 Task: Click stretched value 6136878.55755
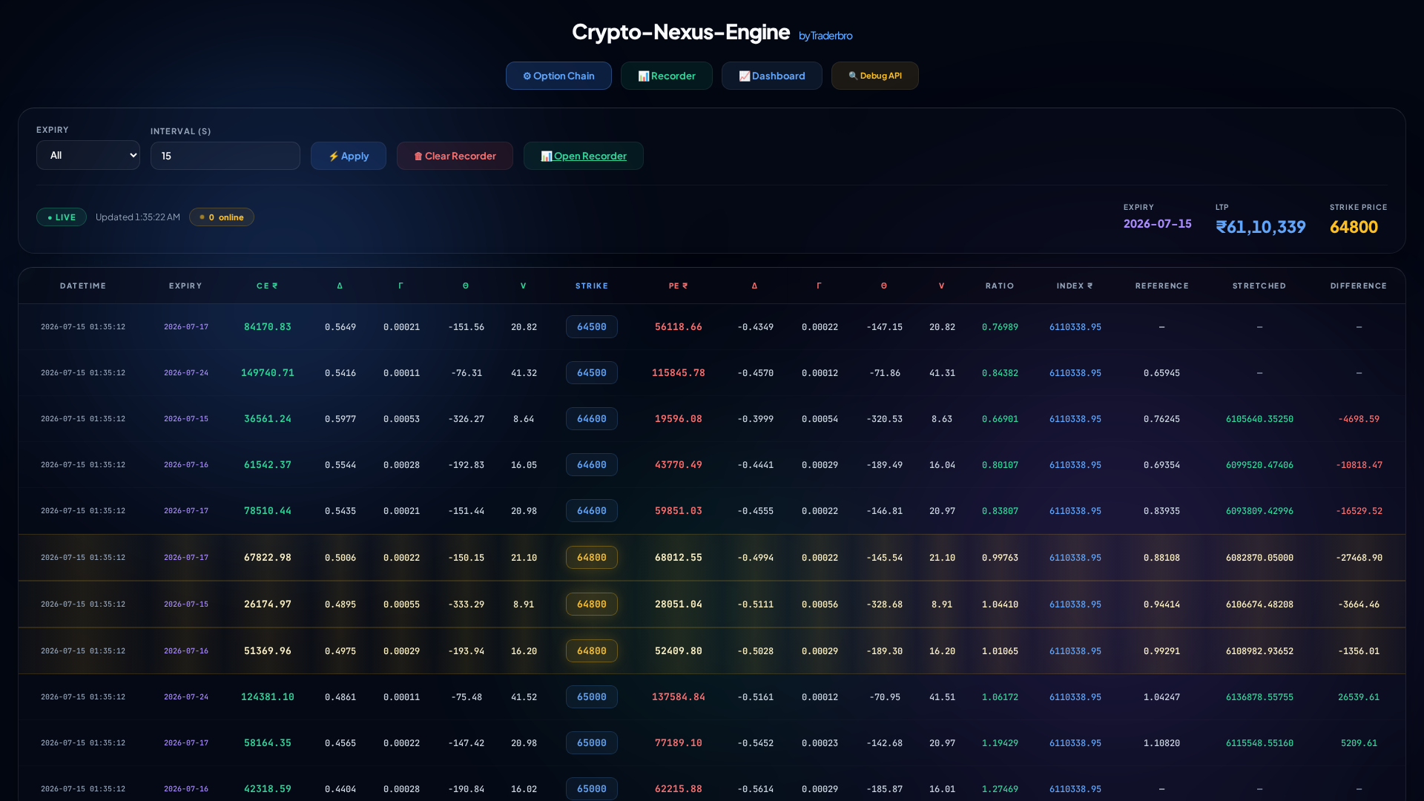[1259, 697]
